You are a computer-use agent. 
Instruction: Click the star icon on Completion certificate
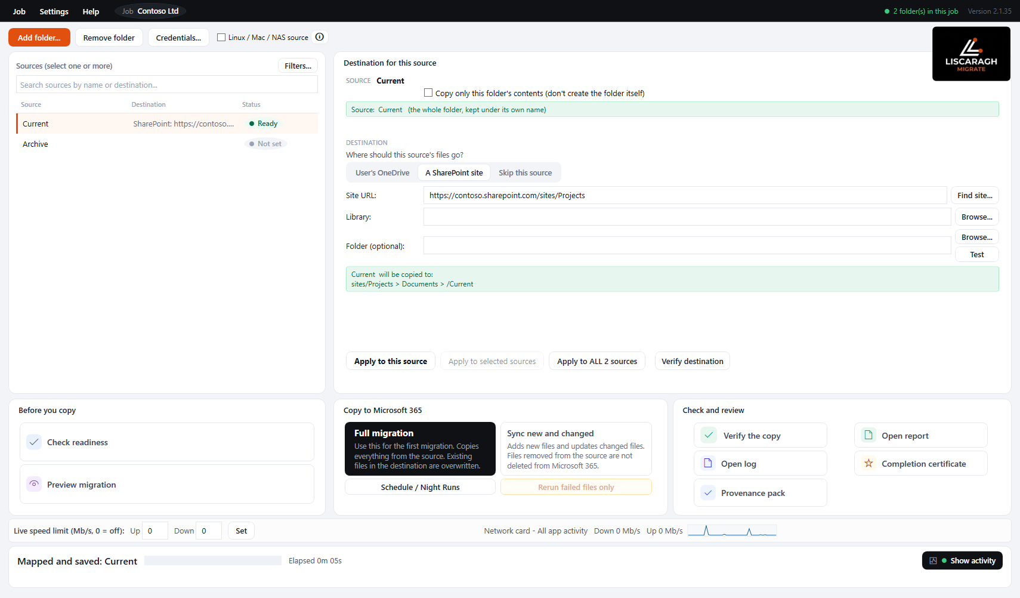[868, 463]
